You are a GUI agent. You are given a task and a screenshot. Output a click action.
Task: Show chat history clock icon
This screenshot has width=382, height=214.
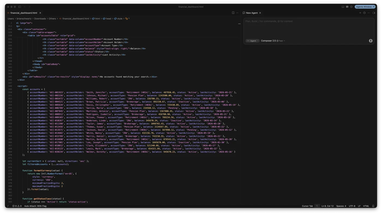[364, 13]
